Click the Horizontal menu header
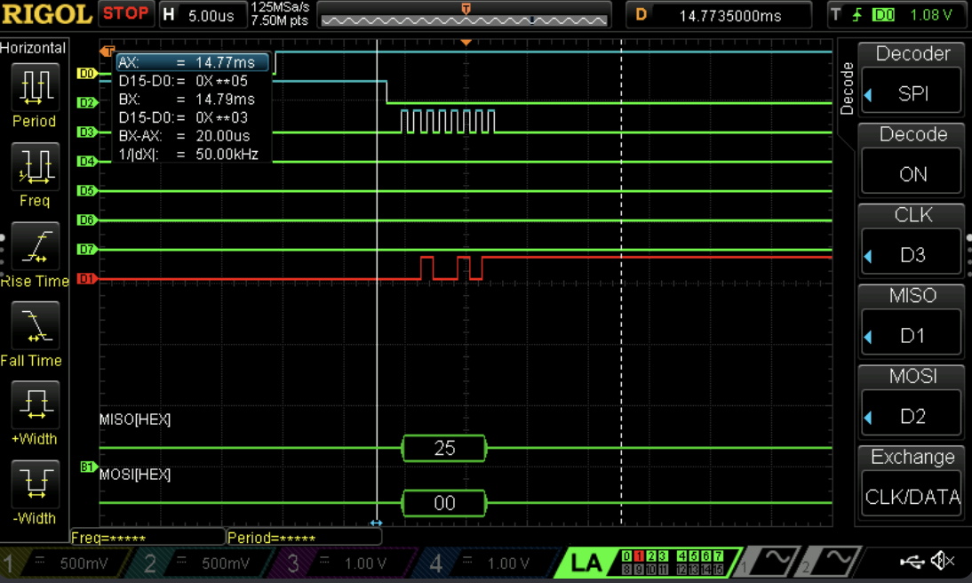Viewport: 972px width, 583px height. [34, 48]
